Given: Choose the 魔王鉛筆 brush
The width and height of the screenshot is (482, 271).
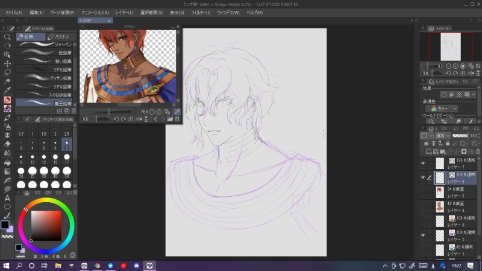Looking at the screenshot, I should point(44,103).
